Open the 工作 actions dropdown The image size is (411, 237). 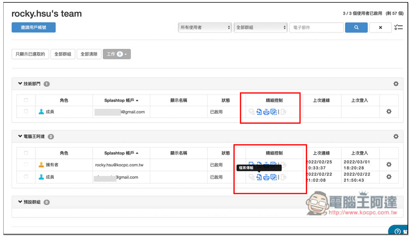point(117,54)
